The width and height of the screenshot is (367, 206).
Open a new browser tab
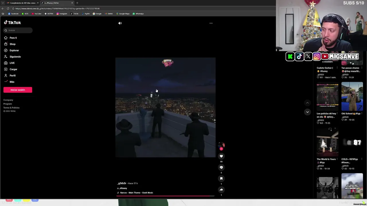77,3
